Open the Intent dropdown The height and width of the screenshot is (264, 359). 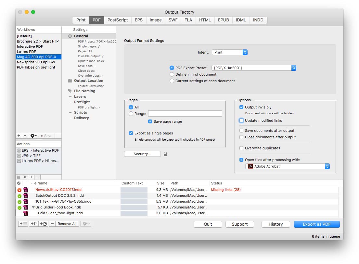pyautogui.click(x=230, y=52)
